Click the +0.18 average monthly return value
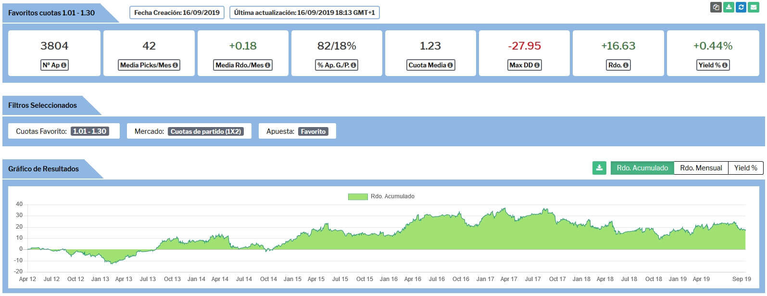767x296 pixels. [x=243, y=46]
